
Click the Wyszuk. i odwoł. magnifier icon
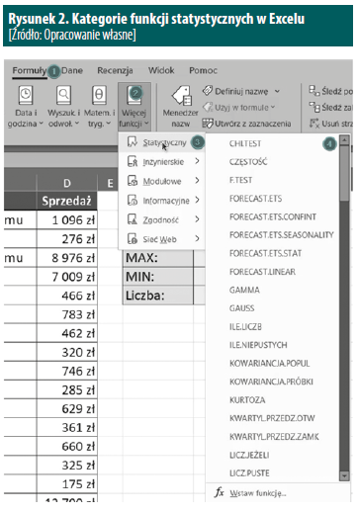pos(63,95)
